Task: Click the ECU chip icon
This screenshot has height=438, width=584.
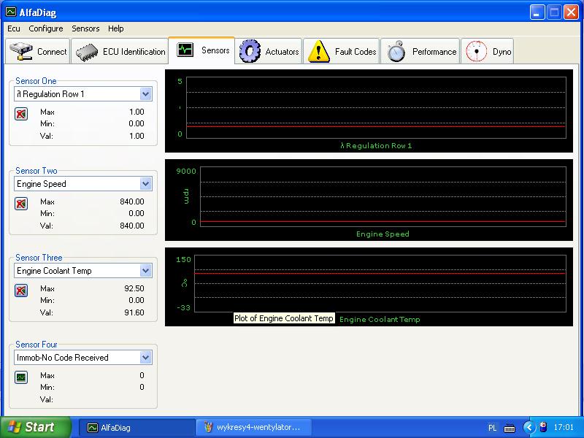Action: click(x=87, y=52)
